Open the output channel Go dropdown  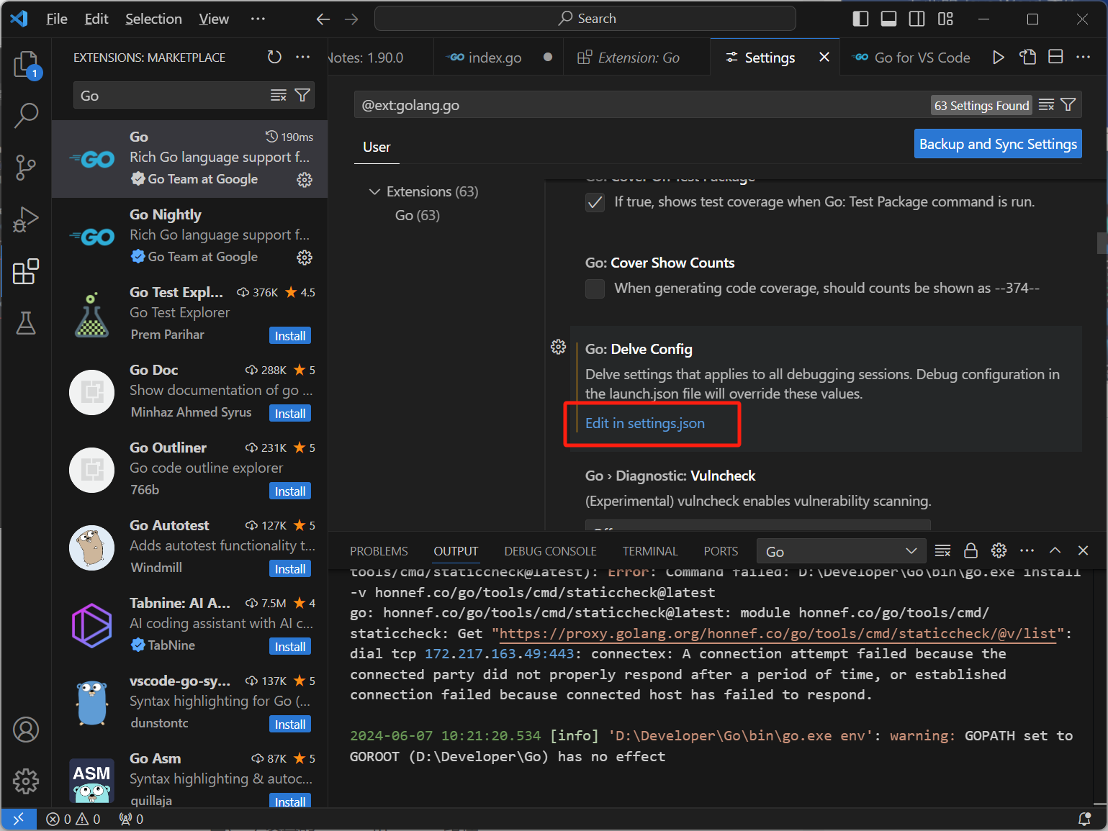pos(841,551)
